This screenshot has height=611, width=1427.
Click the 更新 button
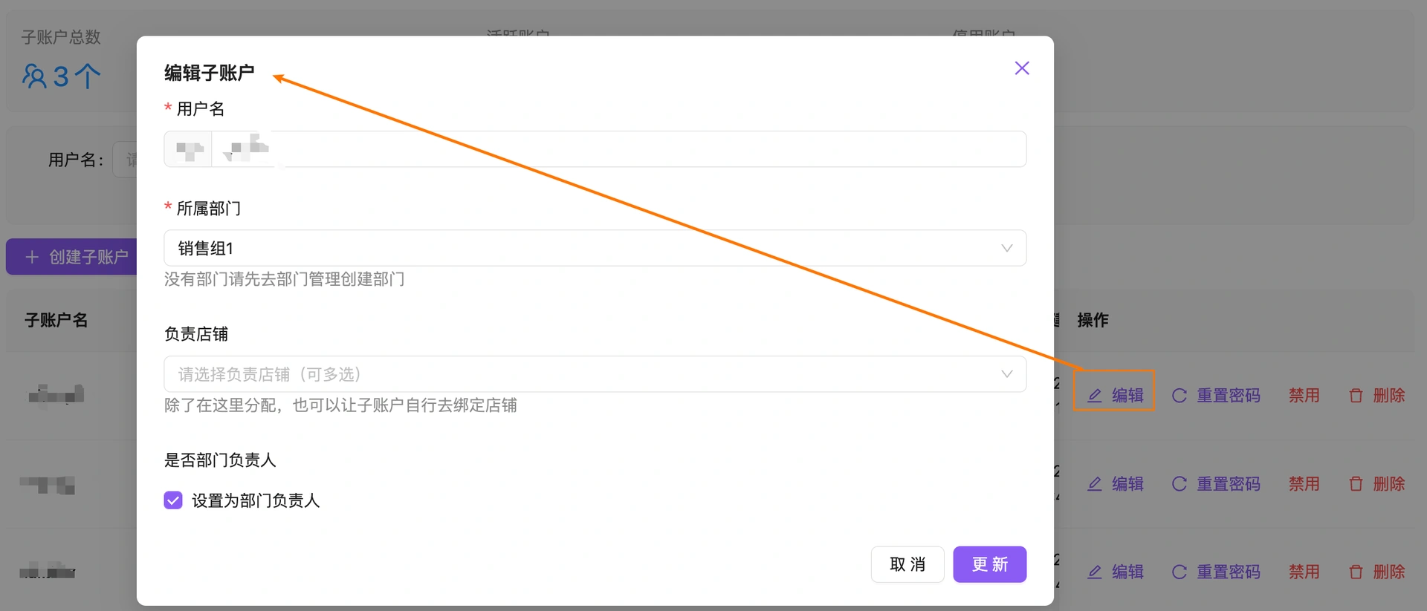click(990, 564)
